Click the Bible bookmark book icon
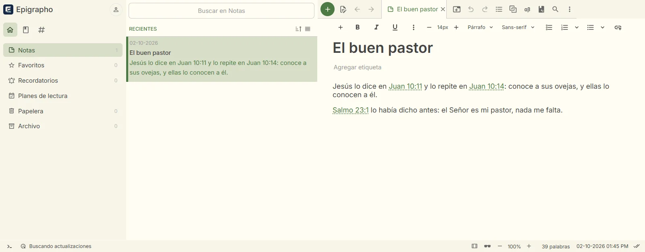 (541, 9)
